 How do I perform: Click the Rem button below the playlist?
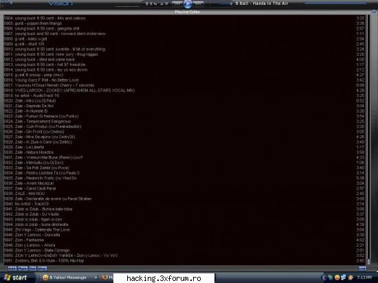(x=23, y=269)
